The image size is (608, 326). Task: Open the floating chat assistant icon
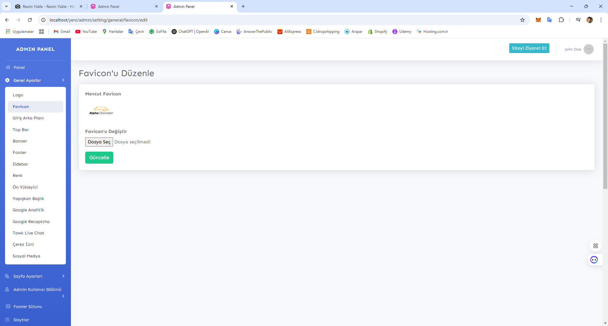click(x=594, y=260)
